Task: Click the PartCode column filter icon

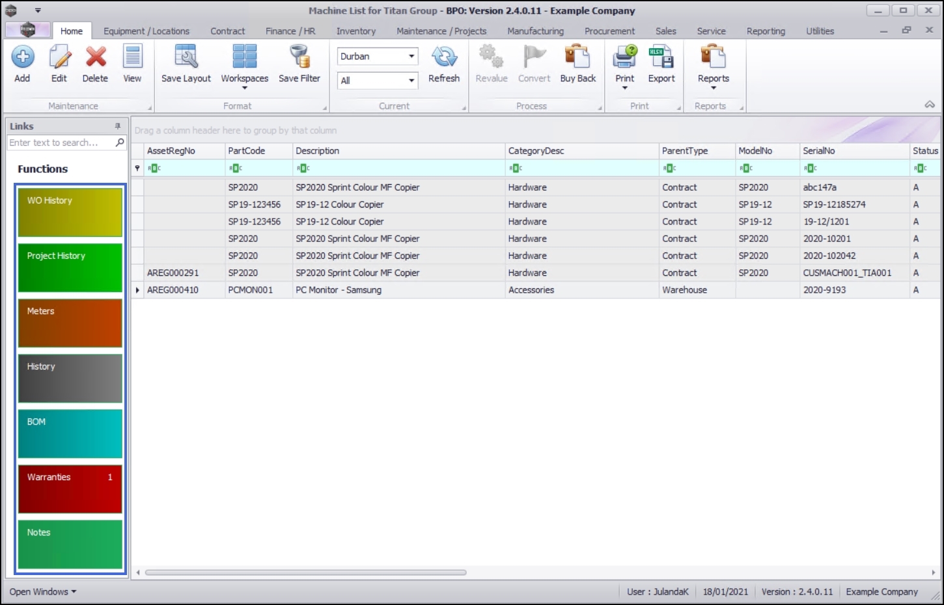Action: 236,168
